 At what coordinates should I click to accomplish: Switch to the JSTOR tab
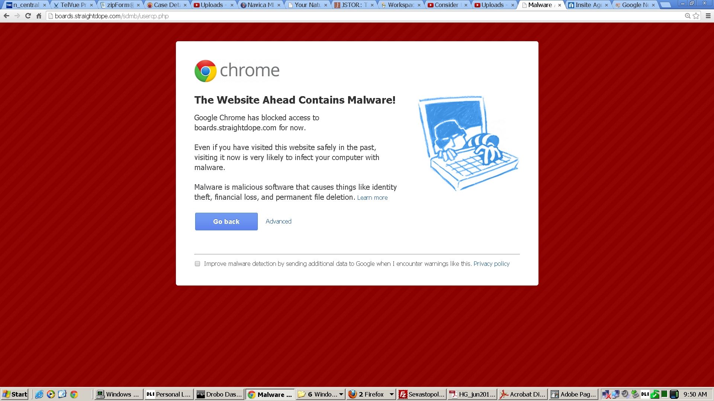click(354, 5)
